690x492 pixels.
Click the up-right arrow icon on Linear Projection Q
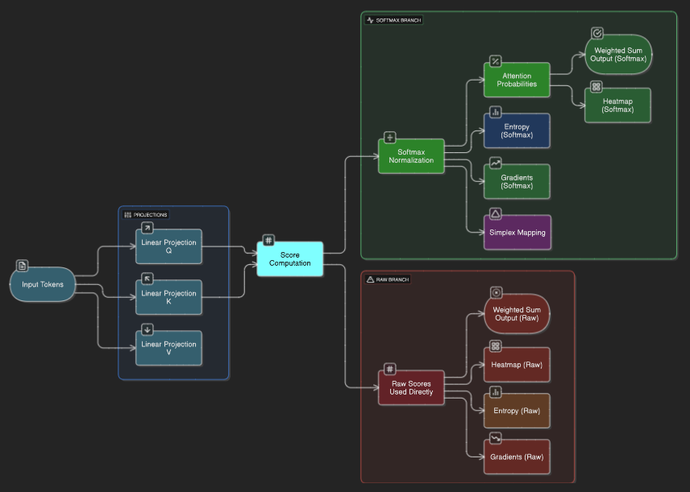[x=148, y=228]
